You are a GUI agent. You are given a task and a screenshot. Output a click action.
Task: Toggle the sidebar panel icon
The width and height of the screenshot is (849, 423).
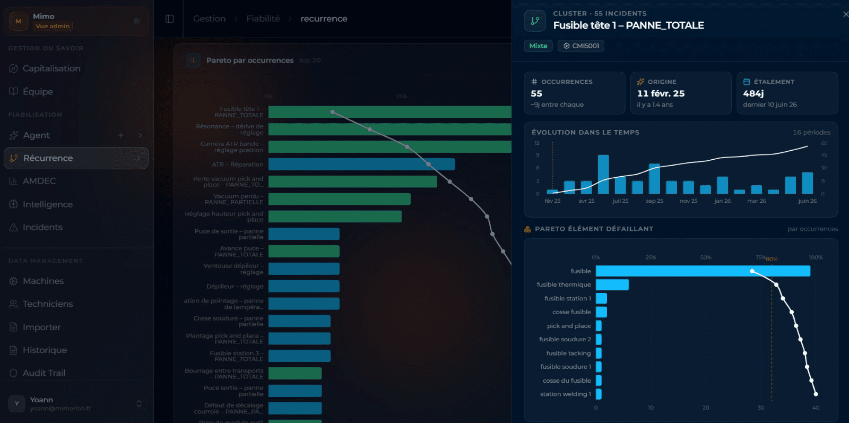(x=170, y=19)
